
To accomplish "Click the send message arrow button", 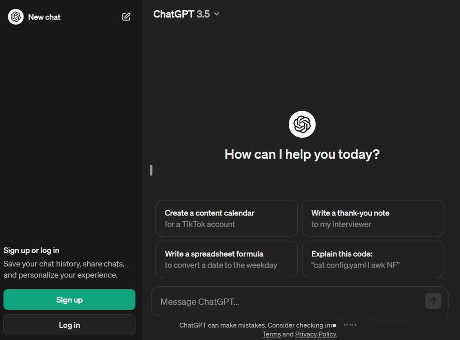I will [x=433, y=301].
